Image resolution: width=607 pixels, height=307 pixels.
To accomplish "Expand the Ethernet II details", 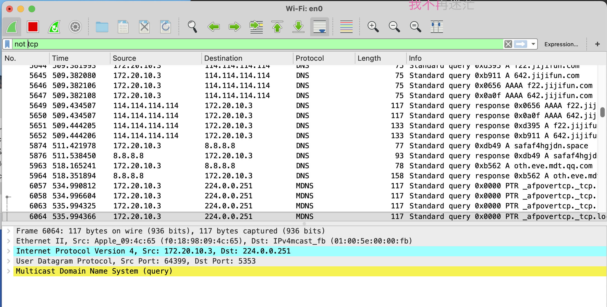I will point(9,241).
